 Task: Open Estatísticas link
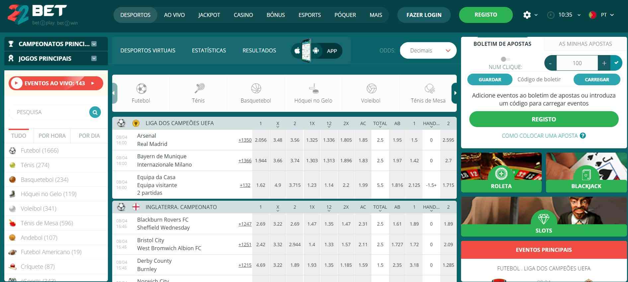(x=209, y=50)
